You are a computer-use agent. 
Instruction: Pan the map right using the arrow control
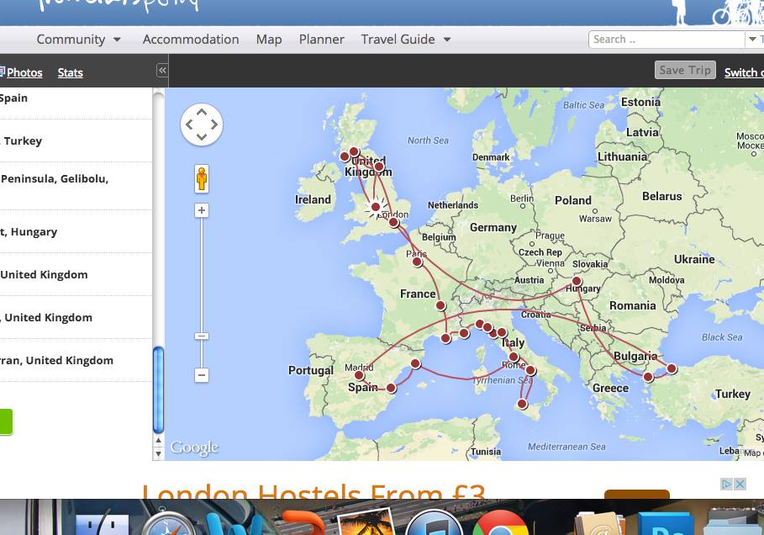(214, 124)
